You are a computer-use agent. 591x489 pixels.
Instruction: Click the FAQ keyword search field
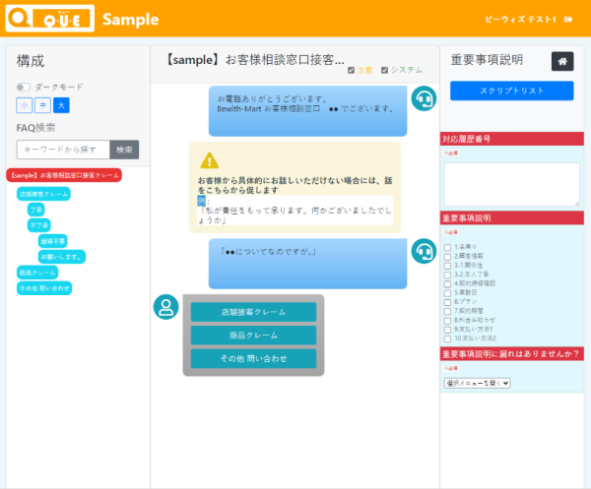63,150
